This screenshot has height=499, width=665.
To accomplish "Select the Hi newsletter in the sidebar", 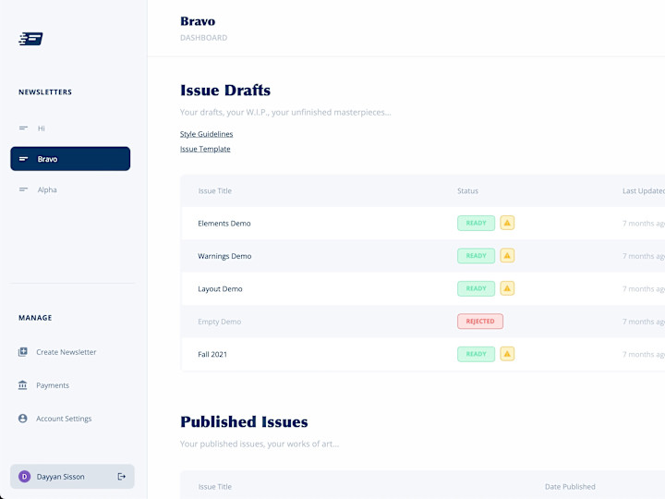I will pyautogui.click(x=70, y=128).
